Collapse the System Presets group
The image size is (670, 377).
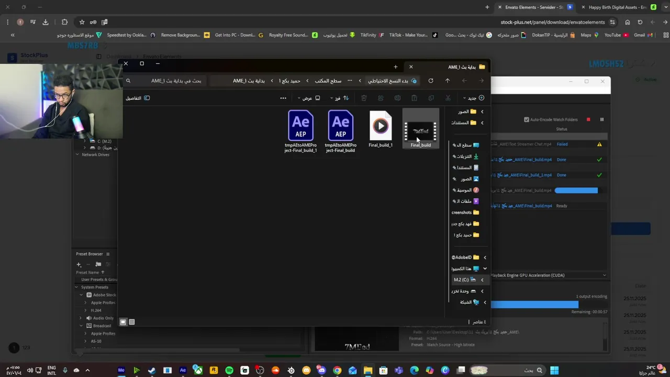[x=76, y=287]
